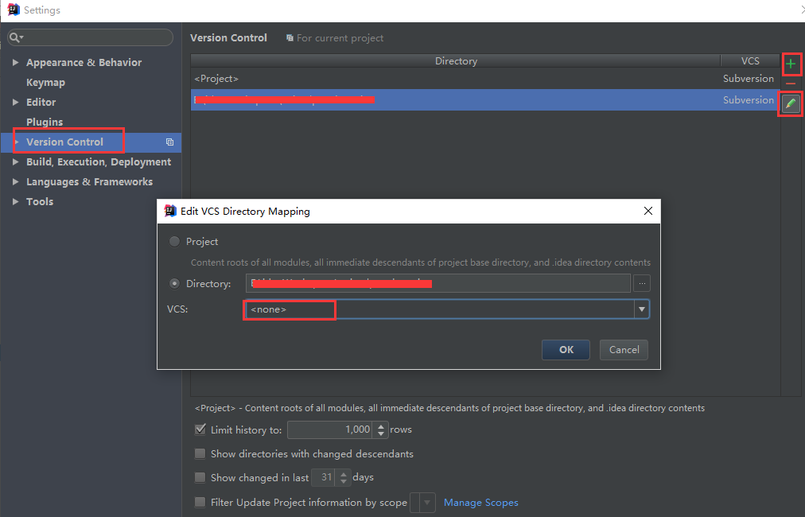Click the pencil edit mapping icon

pos(791,103)
